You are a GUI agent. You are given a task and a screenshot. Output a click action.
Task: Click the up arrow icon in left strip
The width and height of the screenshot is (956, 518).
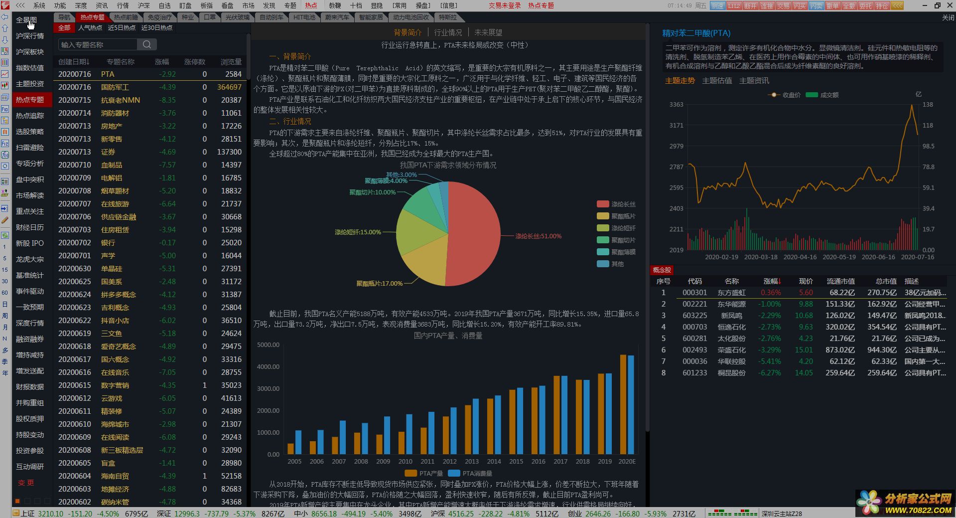pyautogui.click(x=5, y=28)
